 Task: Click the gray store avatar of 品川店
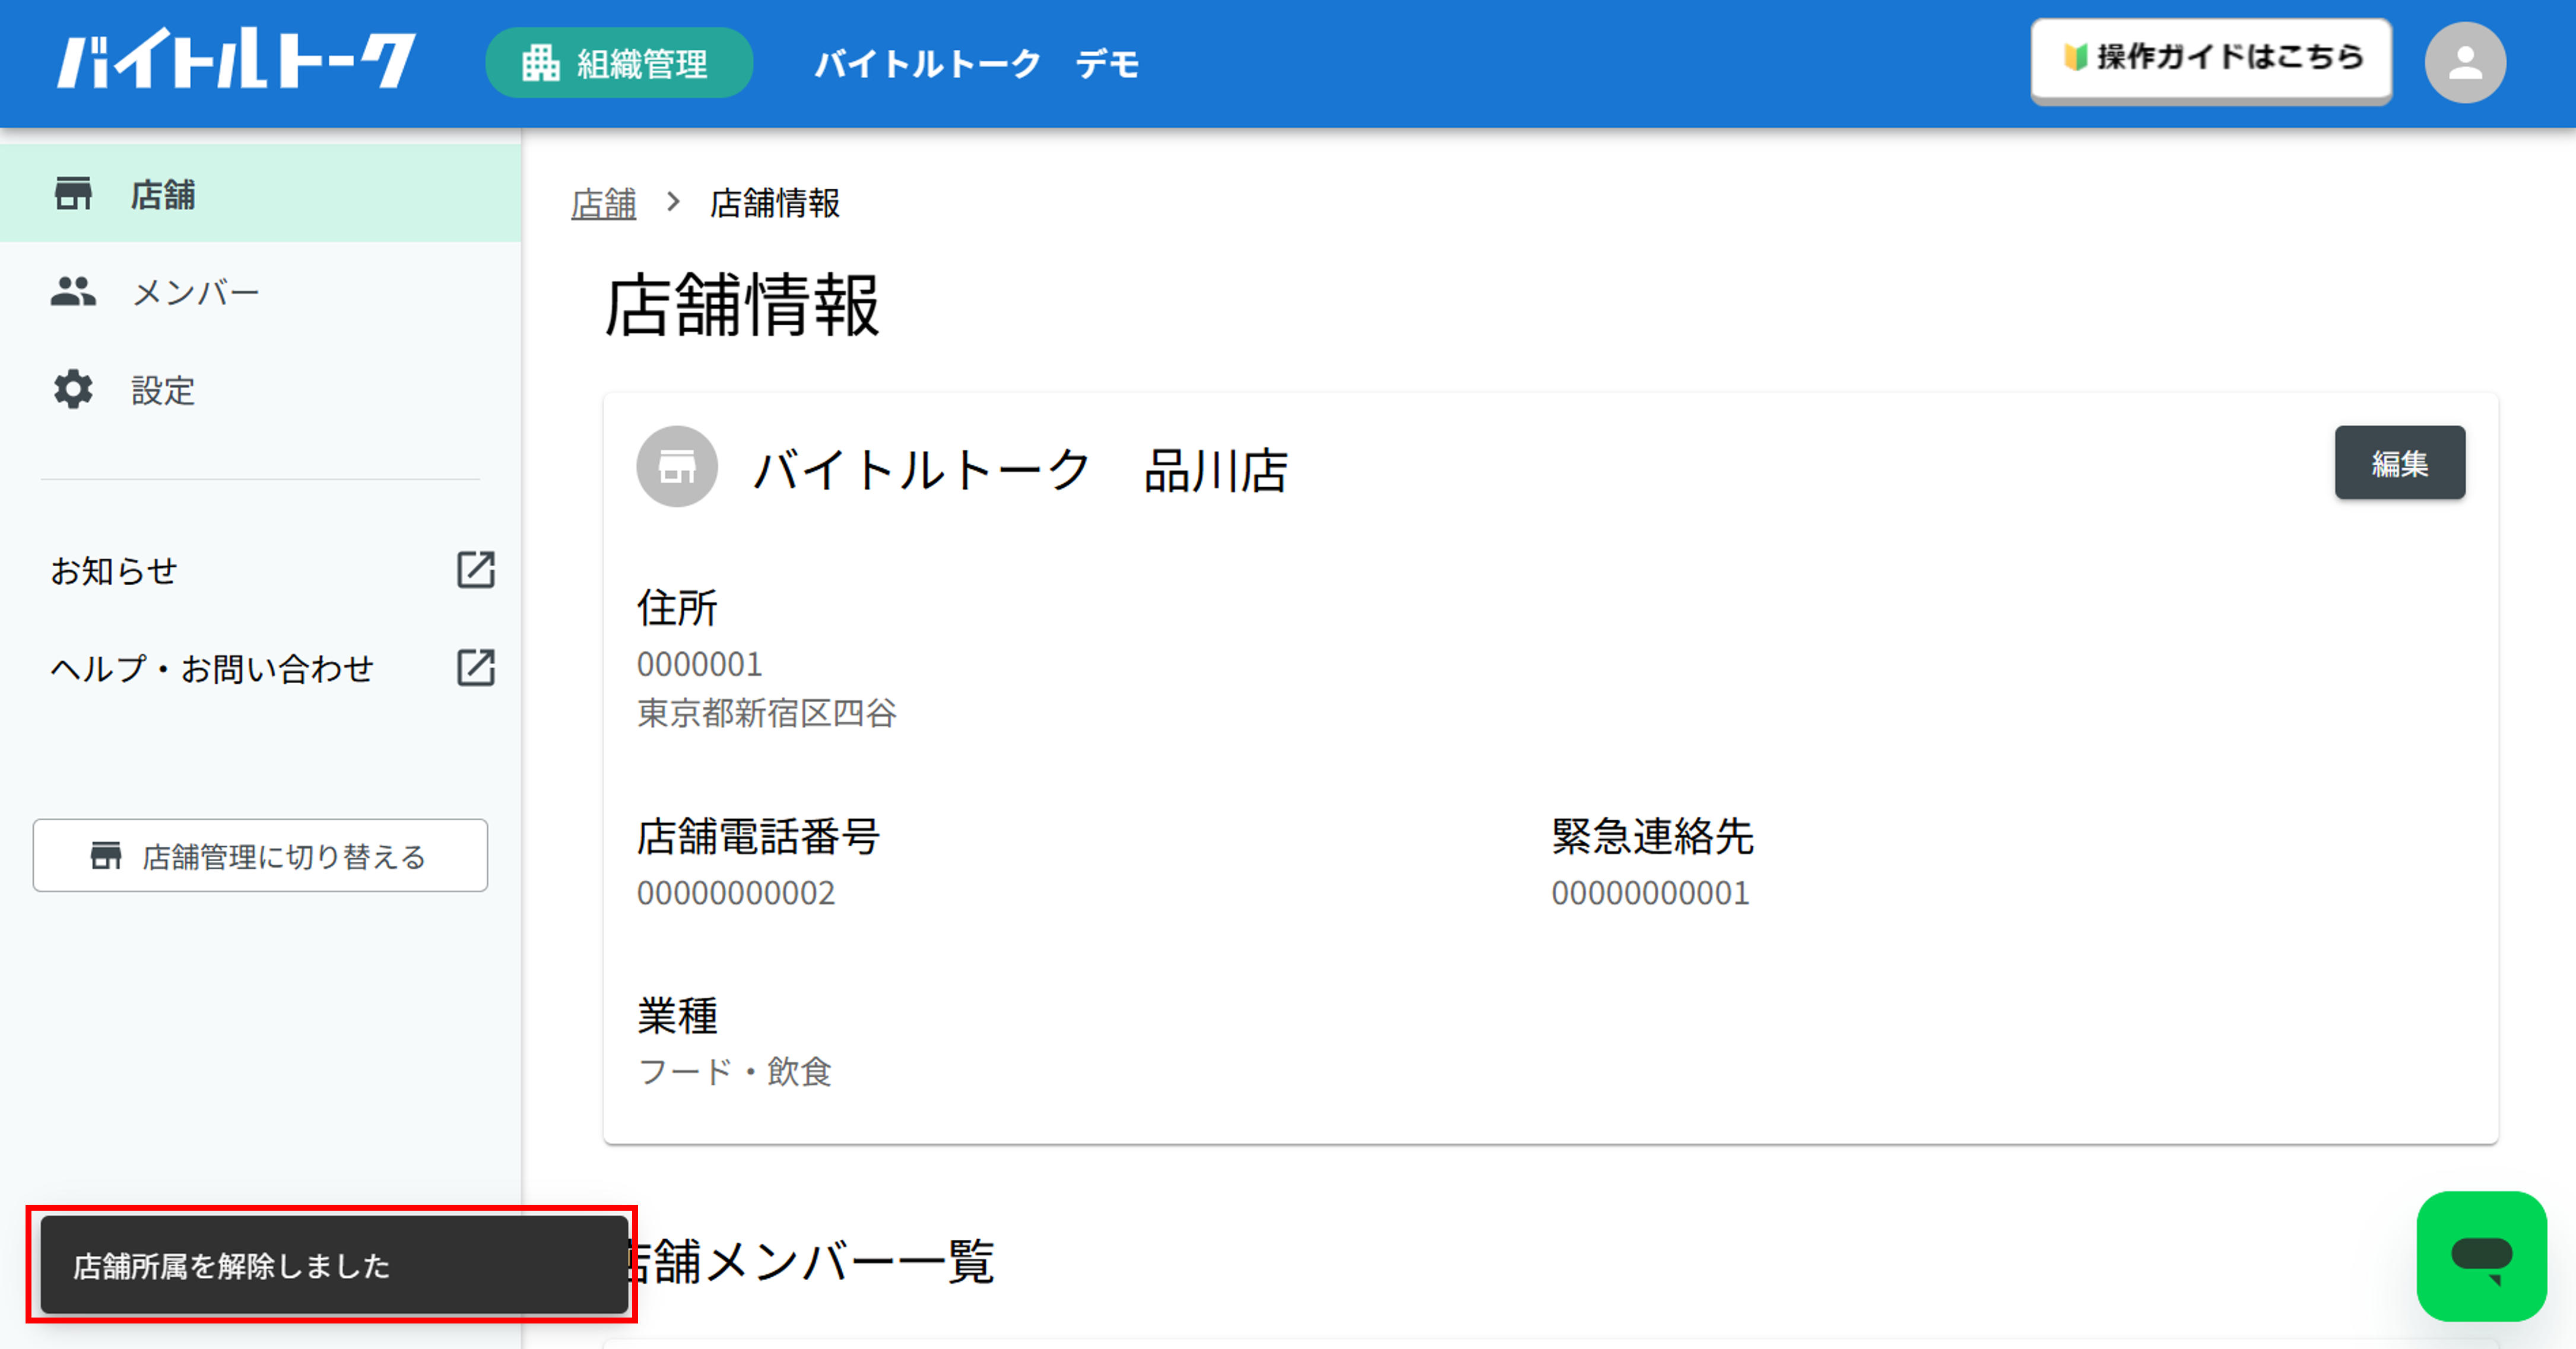click(x=677, y=467)
